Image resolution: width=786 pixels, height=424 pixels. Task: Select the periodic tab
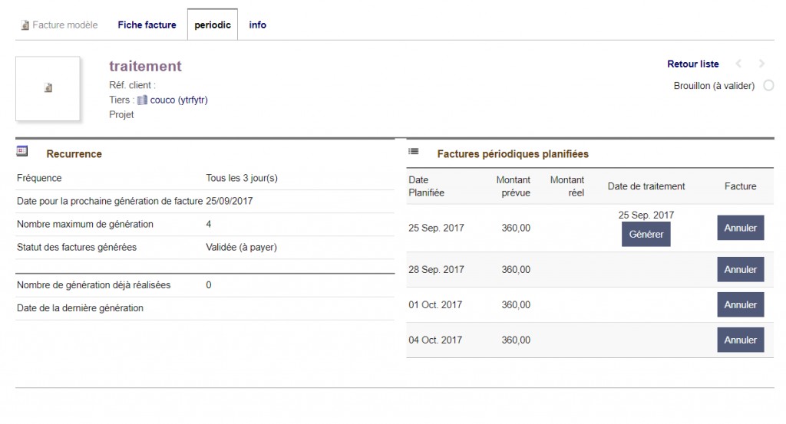pos(213,25)
